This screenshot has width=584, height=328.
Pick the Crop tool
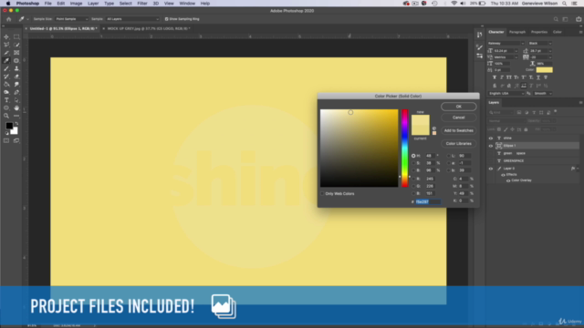[6, 53]
